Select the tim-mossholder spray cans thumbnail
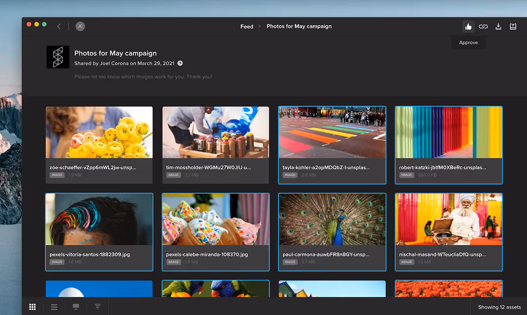527x315 pixels. point(216,132)
